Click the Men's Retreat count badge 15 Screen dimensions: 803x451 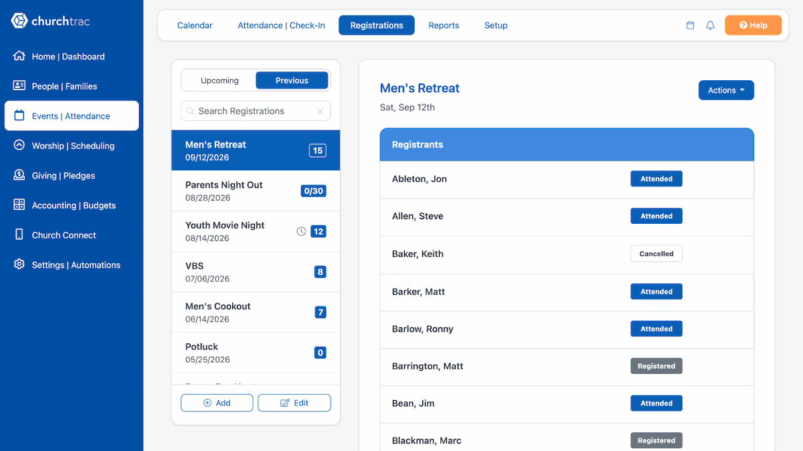(318, 150)
